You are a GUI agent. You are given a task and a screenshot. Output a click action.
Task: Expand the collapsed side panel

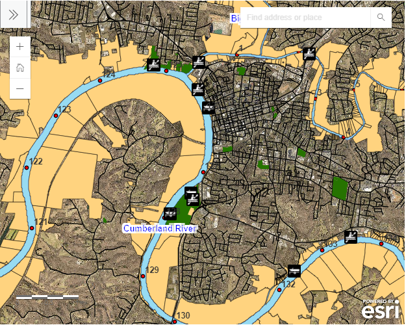[x=13, y=14]
